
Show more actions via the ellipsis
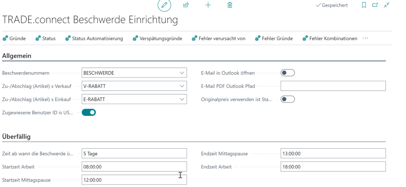click(365, 38)
